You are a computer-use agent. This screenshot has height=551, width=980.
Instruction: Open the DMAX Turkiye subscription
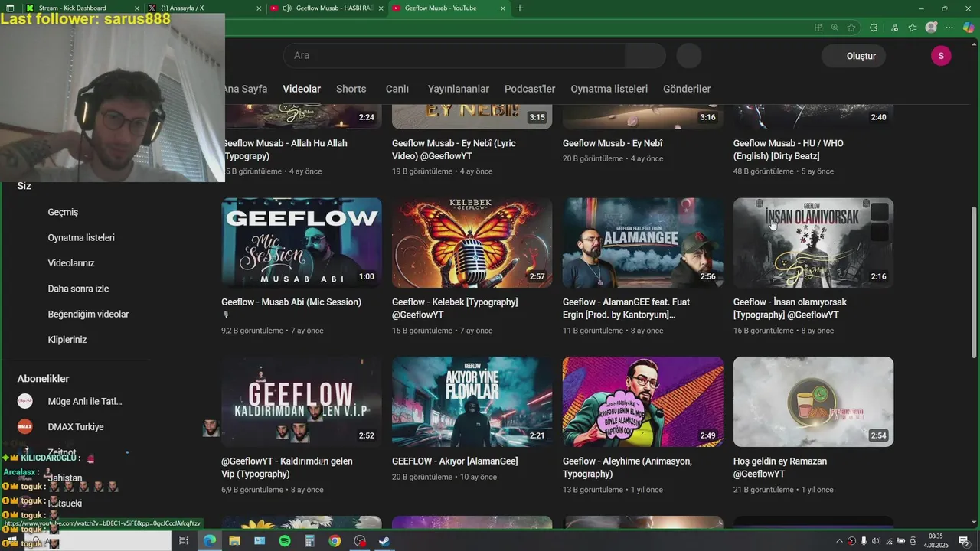click(x=77, y=426)
